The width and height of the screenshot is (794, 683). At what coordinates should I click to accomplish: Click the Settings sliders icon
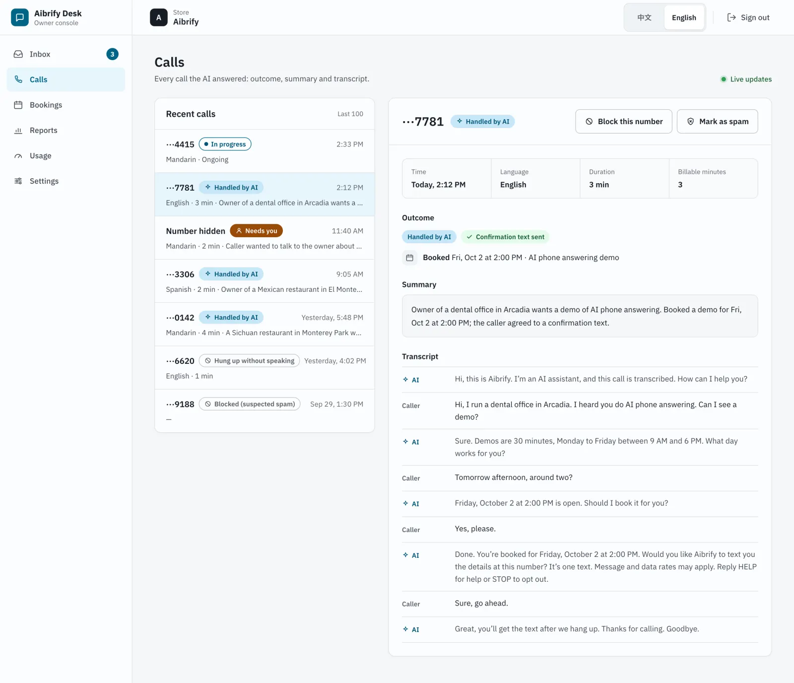pos(18,181)
